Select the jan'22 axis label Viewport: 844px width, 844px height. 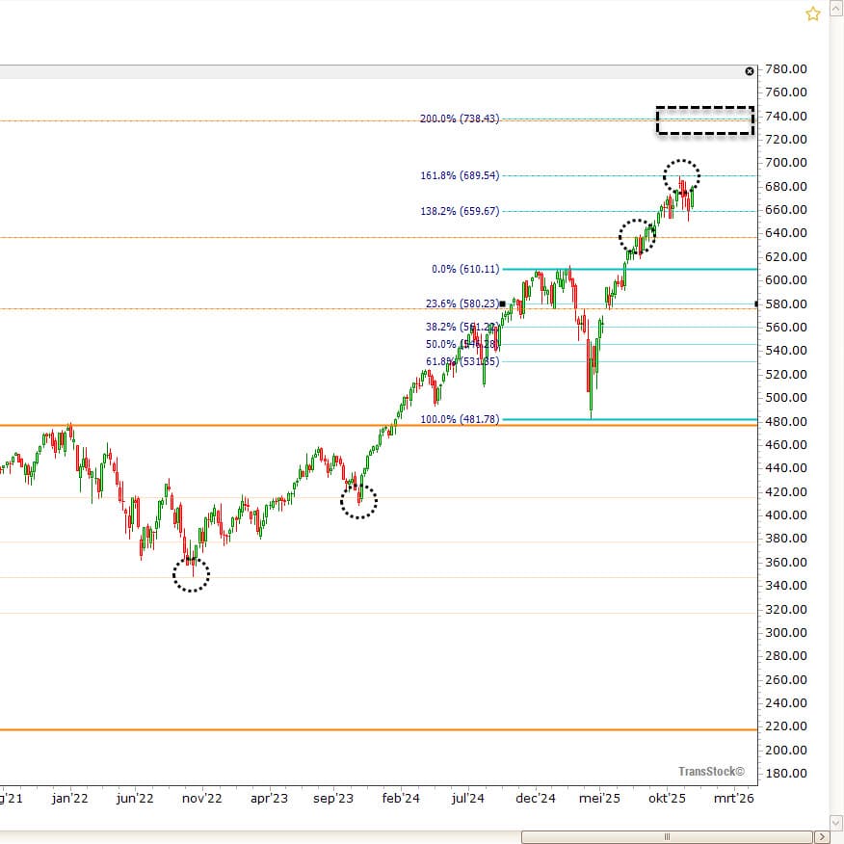[x=71, y=799]
